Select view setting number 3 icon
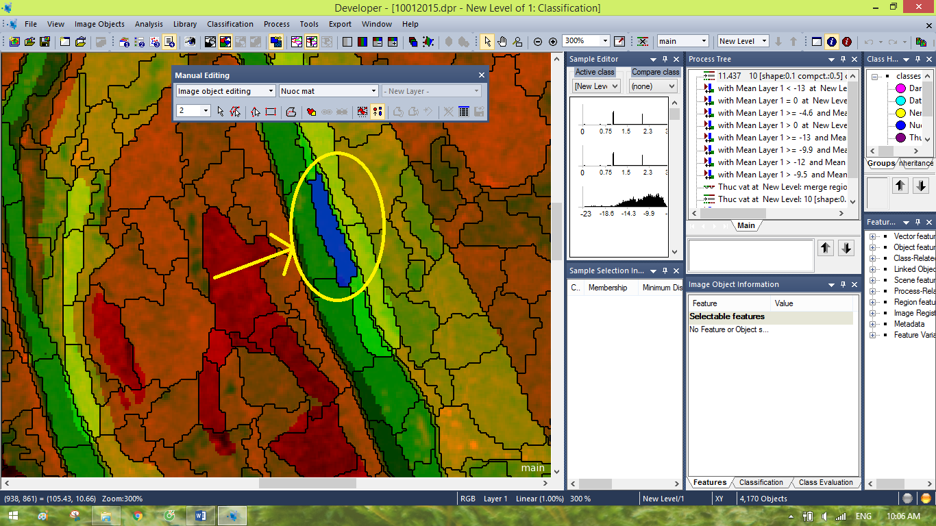 click(155, 41)
